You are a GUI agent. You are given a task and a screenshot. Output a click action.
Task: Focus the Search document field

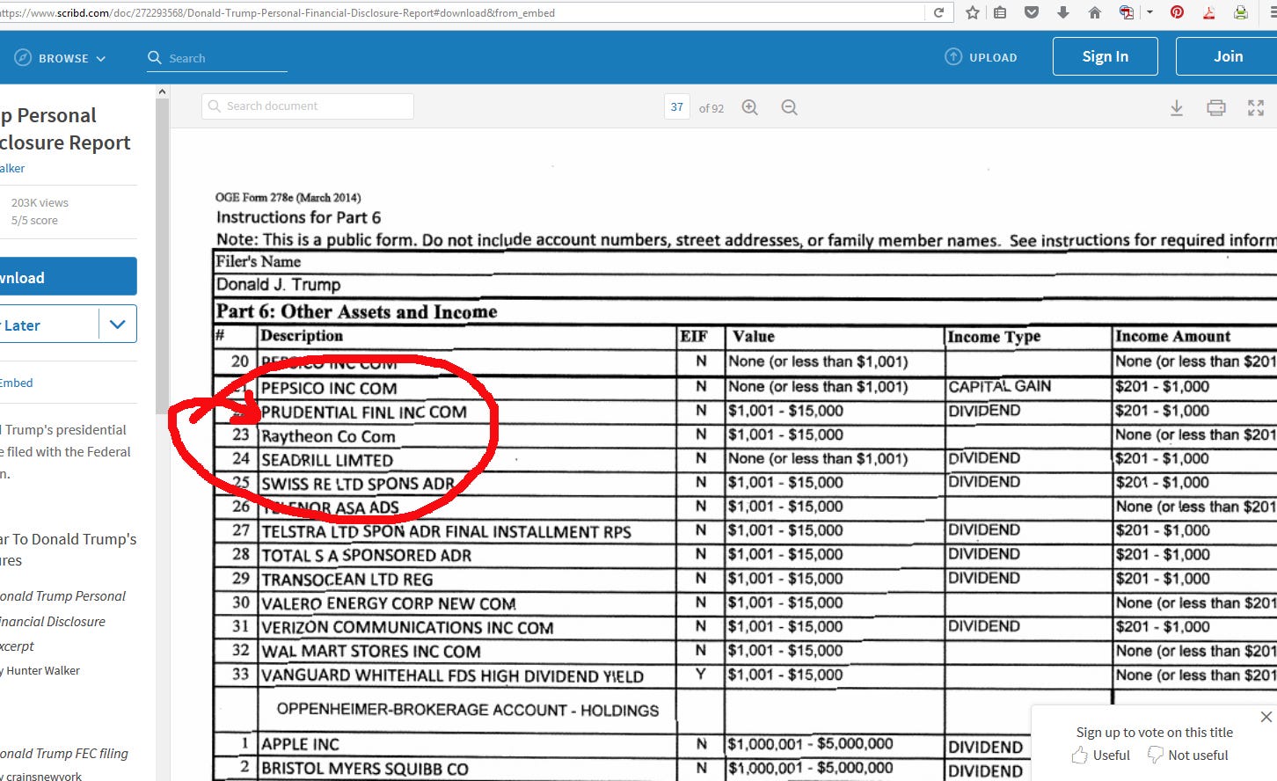[308, 106]
